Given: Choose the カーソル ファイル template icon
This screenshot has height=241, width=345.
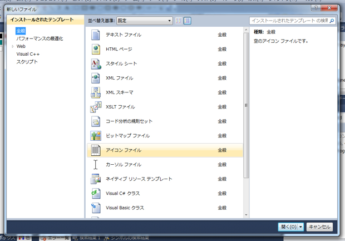Looking at the screenshot, I should 96,165.
